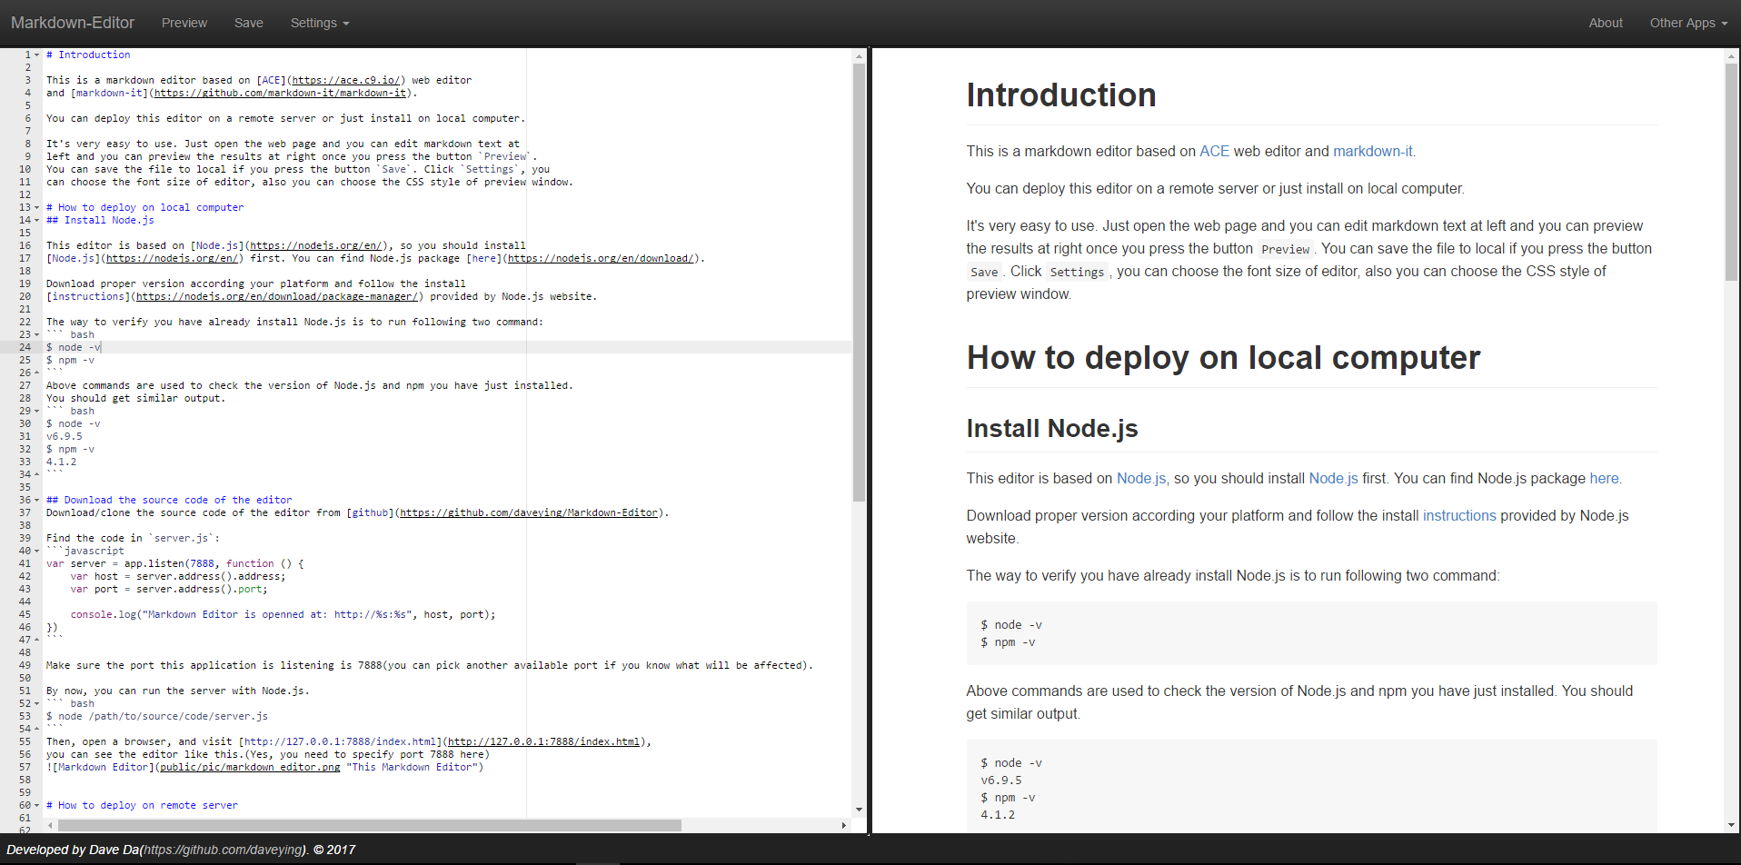Open the first Node.js link in preview
Screen dimensions: 1741x865
pos(1141,479)
